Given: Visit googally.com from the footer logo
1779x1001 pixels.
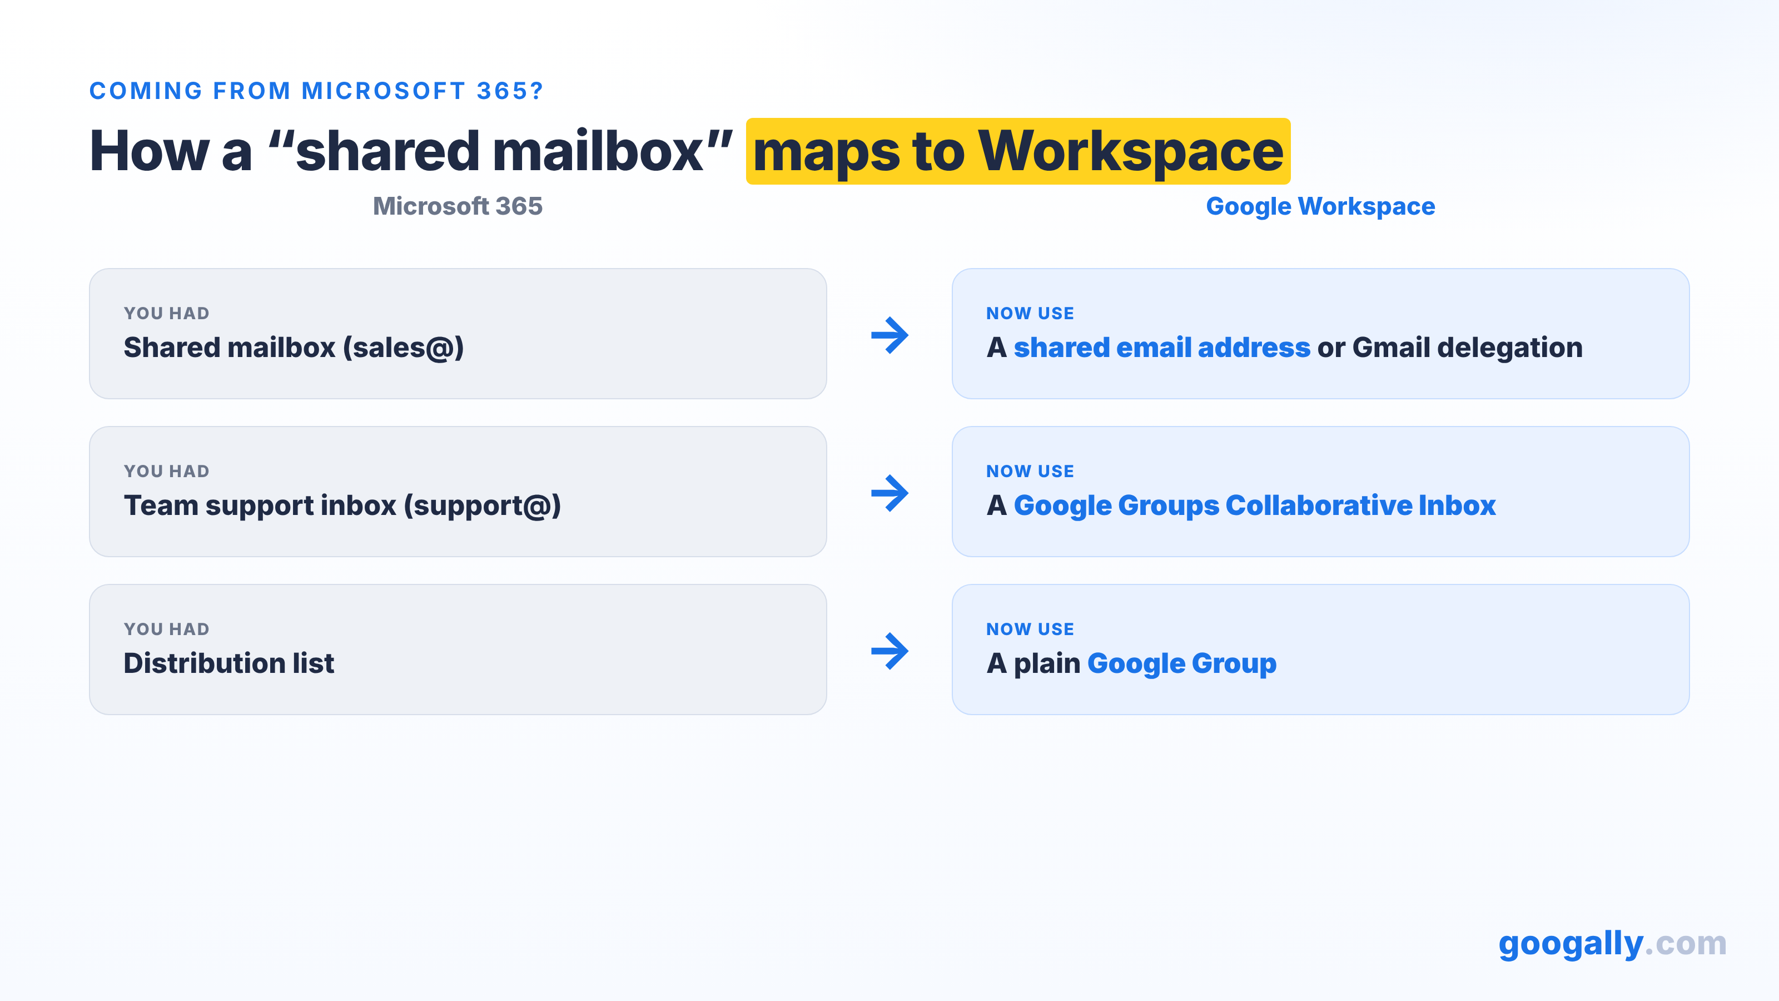Looking at the screenshot, I should coord(1612,944).
